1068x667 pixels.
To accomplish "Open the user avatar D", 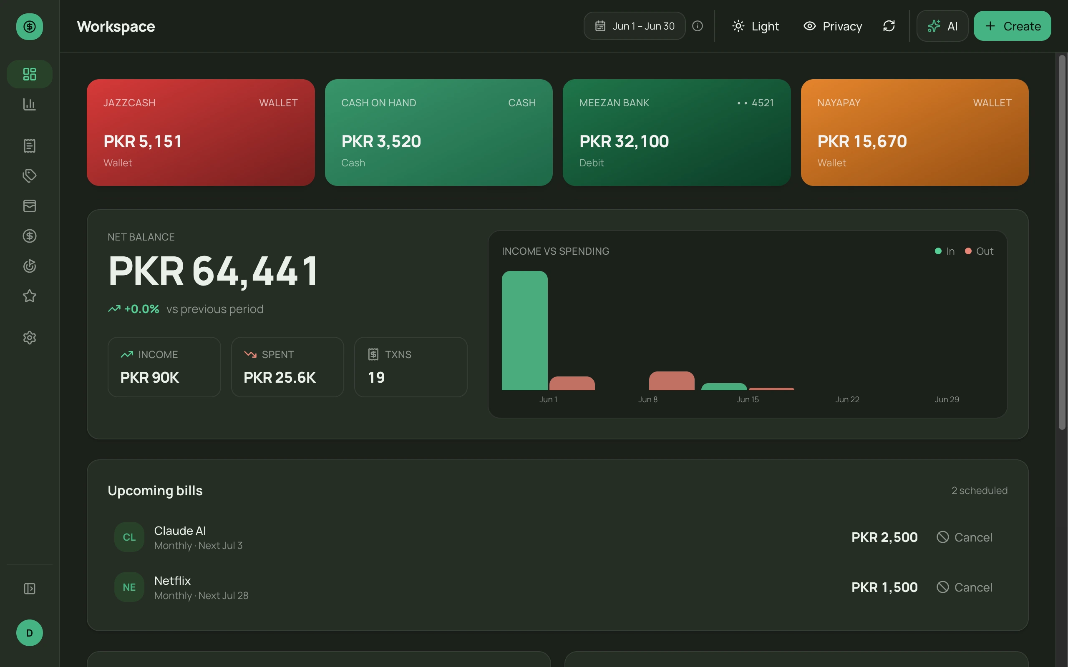I will [30, 633].
